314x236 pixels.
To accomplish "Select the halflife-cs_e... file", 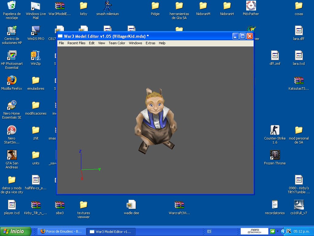I will (x=36, y=183).
